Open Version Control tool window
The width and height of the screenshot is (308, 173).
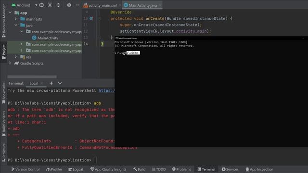[26, 169]
